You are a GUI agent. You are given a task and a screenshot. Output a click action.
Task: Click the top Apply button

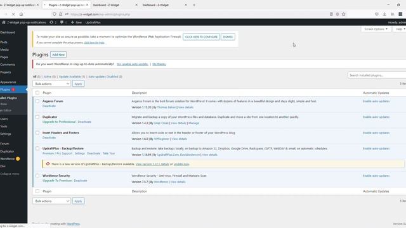click(x=78, y=84)
